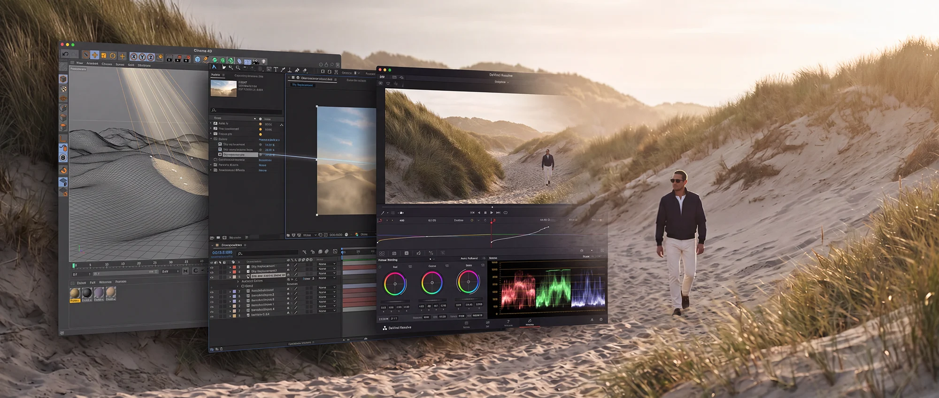Image resolution: width=939 pixels, height=398 pixels.
Task: Open the Chozes menu in Cinema 4D
Action: (x=107, y=64)
